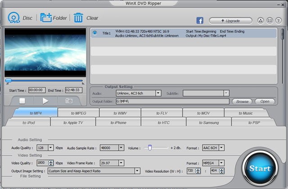Open the video Format MPEG4 dropdown
This screenshot has width=288, height=189.
click(x=221, y=163)
